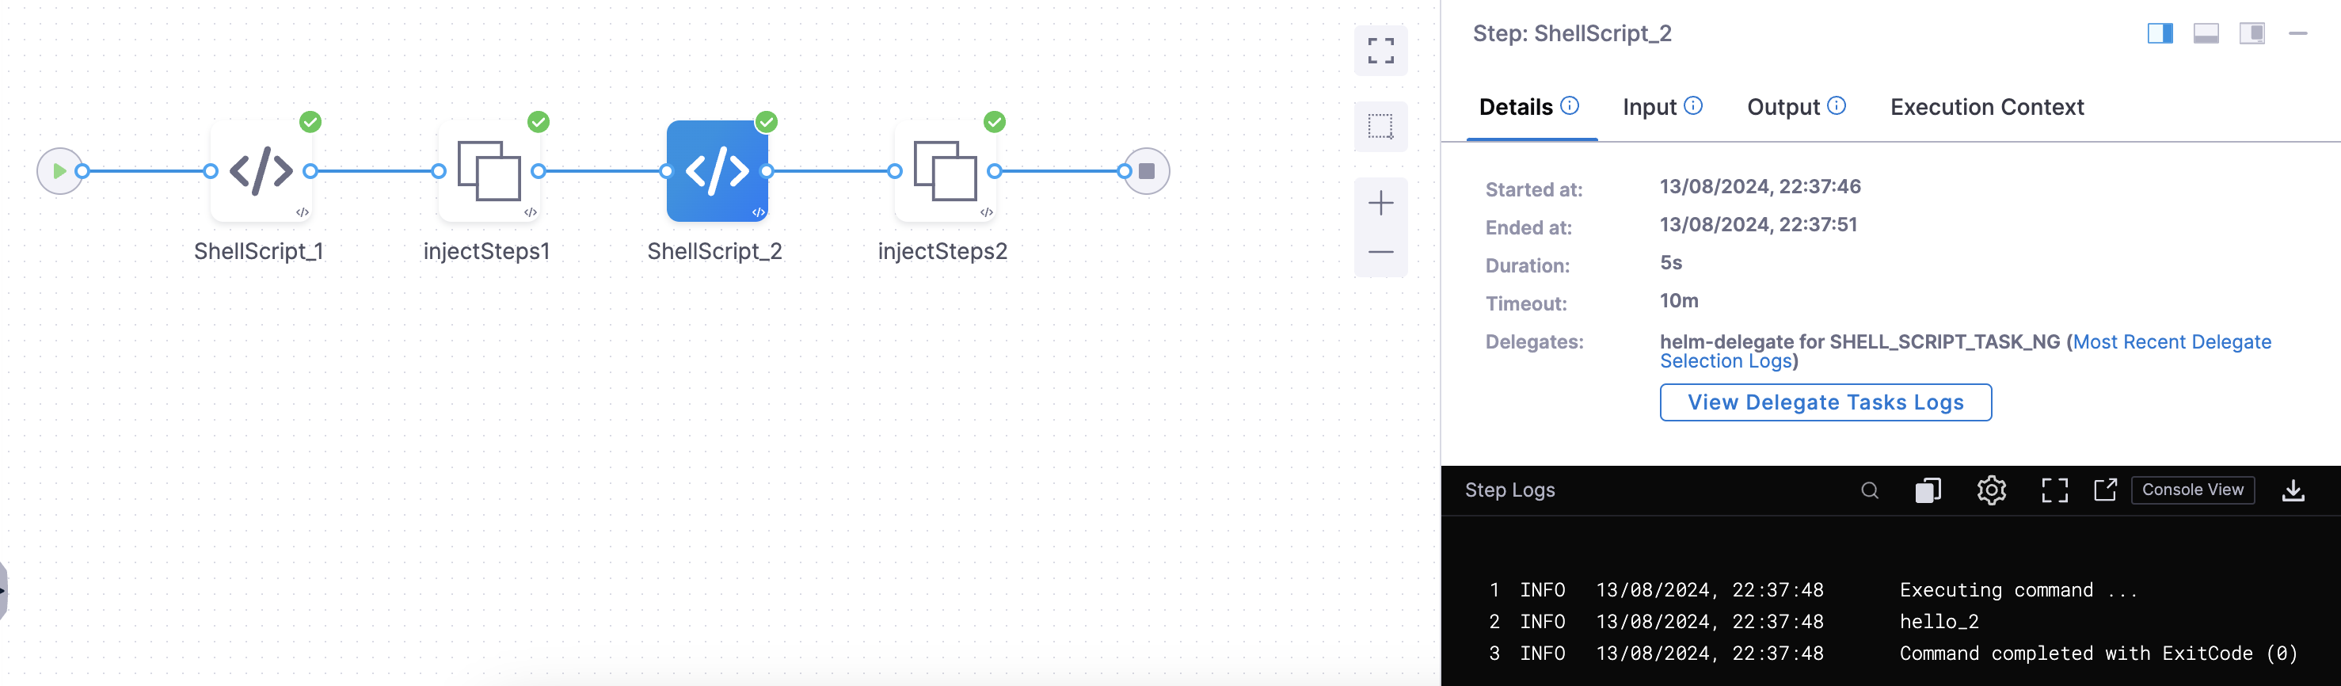The width and height of the screenshot is (2341, 686).
Task: Dock step panel to right side
Action: click(x=2160, y=33)
